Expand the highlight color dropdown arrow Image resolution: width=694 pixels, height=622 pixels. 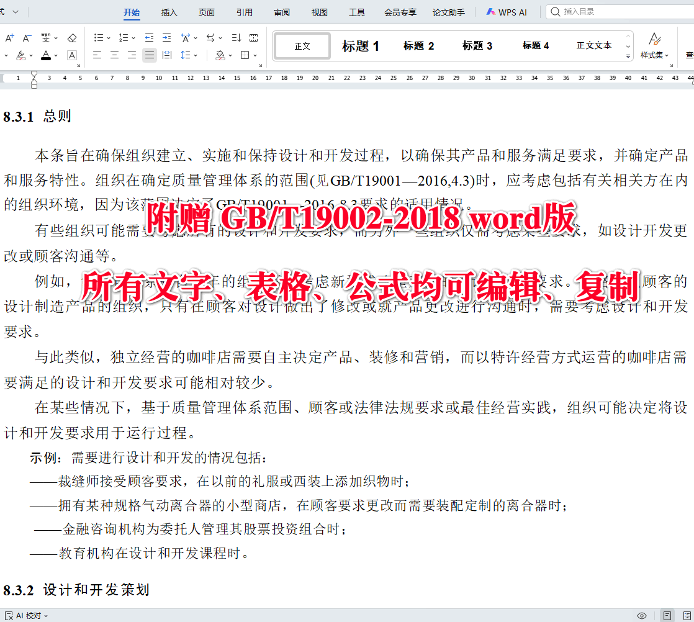(x=31, y=56)
